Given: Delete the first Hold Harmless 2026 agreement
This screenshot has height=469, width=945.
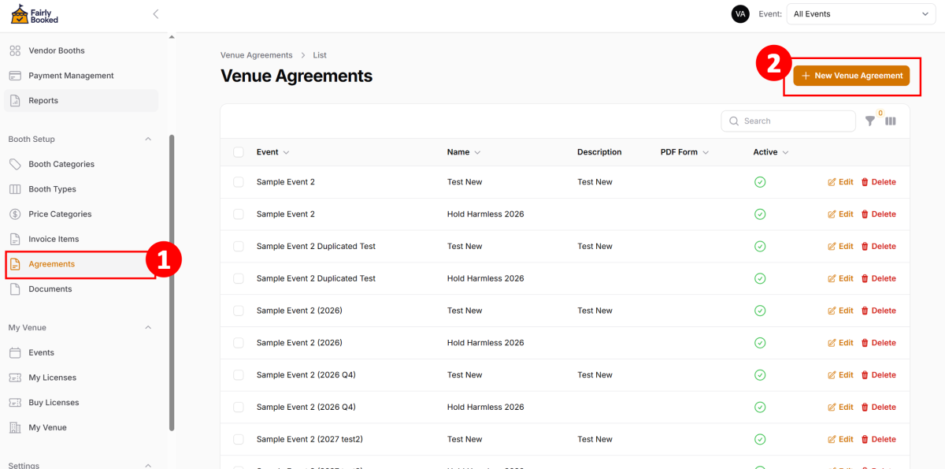Looking at the screenshot, I should [878, 214].
